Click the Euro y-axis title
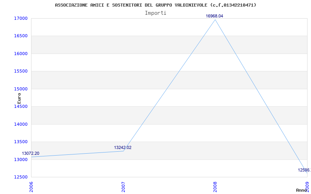The width and height of the screenshot is (311, 194). 19,98
